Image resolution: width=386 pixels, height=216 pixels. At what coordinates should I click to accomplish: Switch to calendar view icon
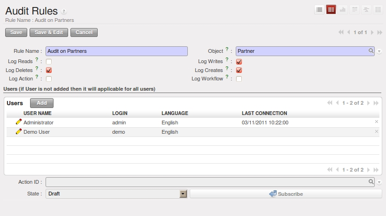click(355, 10)
